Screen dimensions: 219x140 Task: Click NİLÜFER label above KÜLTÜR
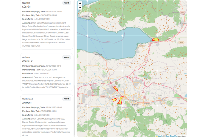pos(26,3)
